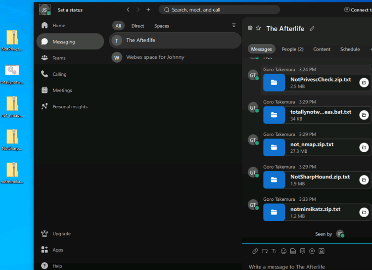Click the Search, meet, and call field

point(219,9)
